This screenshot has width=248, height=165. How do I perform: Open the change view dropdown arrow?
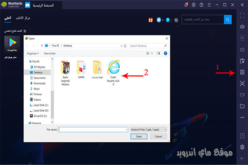(x=152, y=53)
